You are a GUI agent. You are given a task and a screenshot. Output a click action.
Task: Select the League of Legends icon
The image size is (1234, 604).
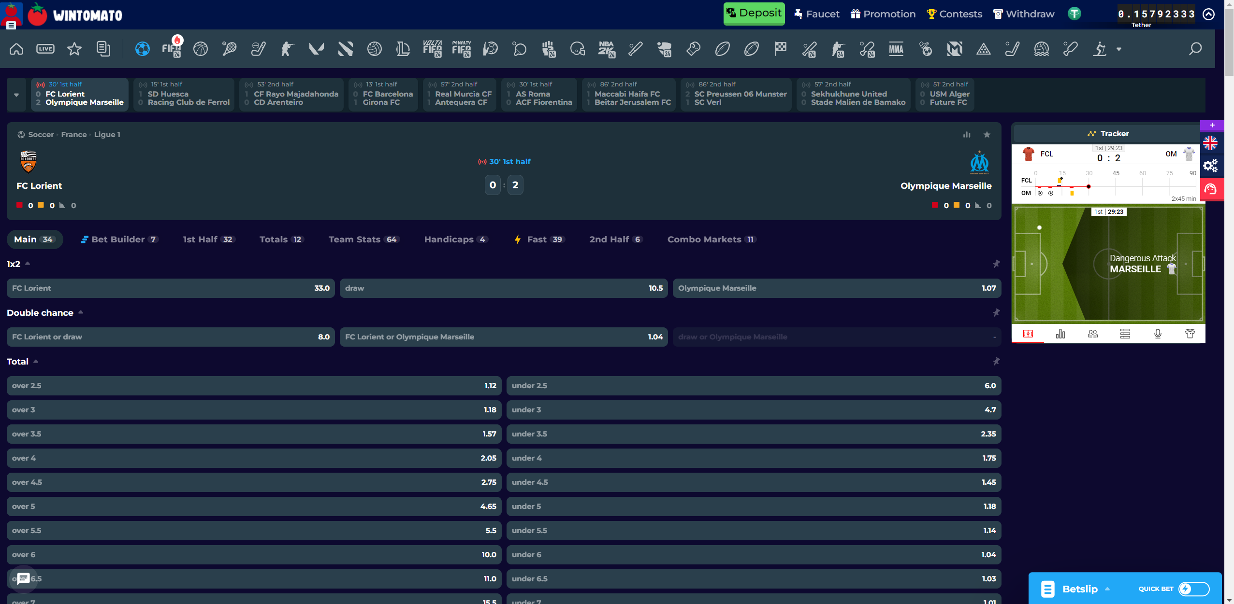(x=403, y=49)
